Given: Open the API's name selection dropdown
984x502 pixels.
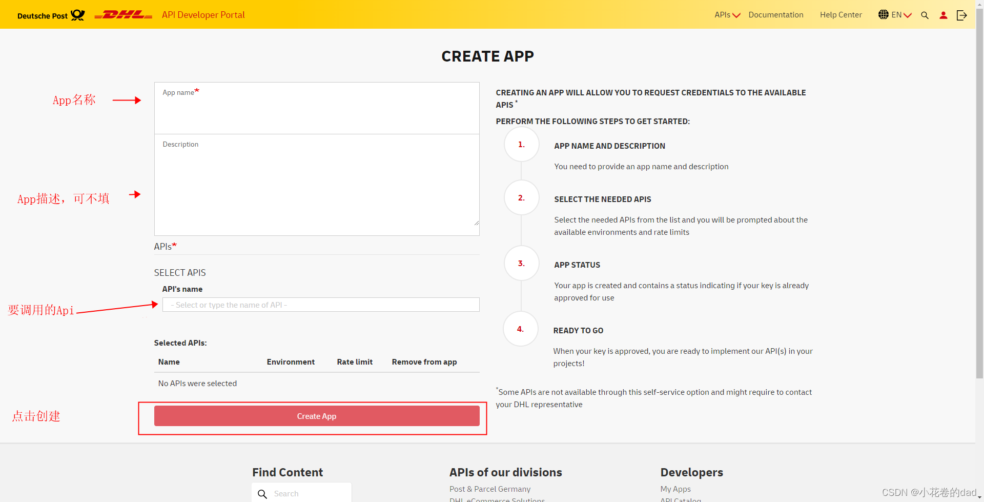Looking at the screenshot, I should 320,305.
